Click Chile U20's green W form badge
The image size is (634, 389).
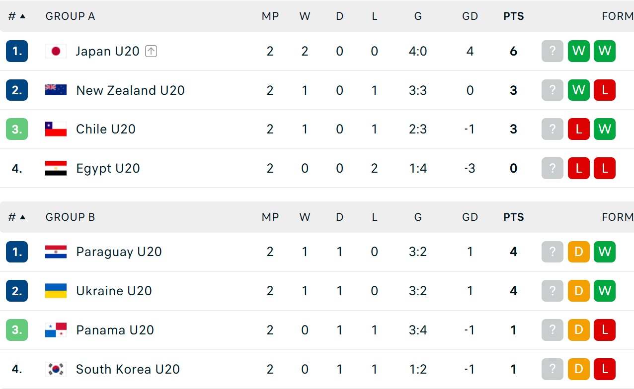[x=605, y=129]
